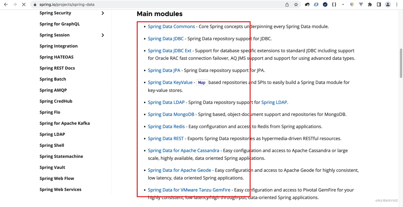
Task: Open the Spring Data JDBC link
Action: coord(166,38)
